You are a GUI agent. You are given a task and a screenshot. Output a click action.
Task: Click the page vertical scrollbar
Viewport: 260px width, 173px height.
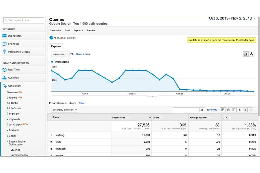[259, 66]
